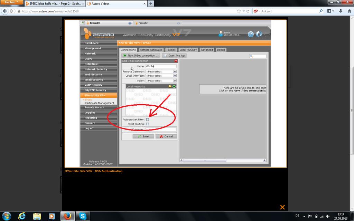354x221 pixels.
Task: Open Remote Access in the sidebar
Action: point(99,107)
